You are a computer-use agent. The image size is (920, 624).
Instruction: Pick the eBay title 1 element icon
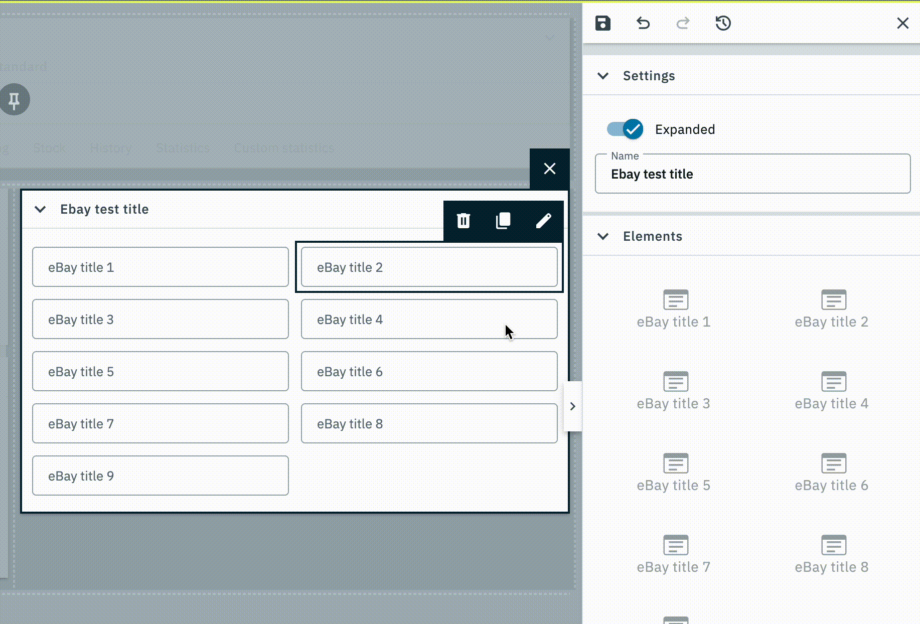[x=676, y=300]
